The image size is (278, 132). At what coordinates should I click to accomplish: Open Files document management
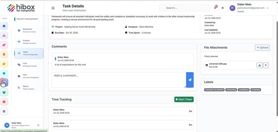tap(29, 76)
